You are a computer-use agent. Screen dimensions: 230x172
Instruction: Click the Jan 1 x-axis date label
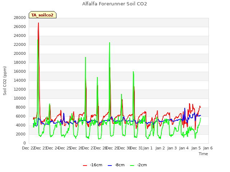[x=148, y=148]
